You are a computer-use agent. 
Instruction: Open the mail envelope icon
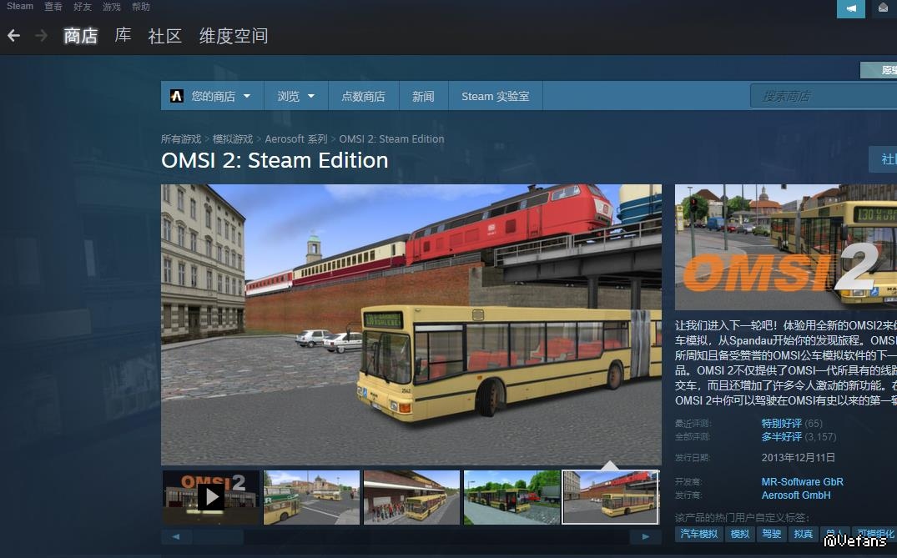pos(885,8)
